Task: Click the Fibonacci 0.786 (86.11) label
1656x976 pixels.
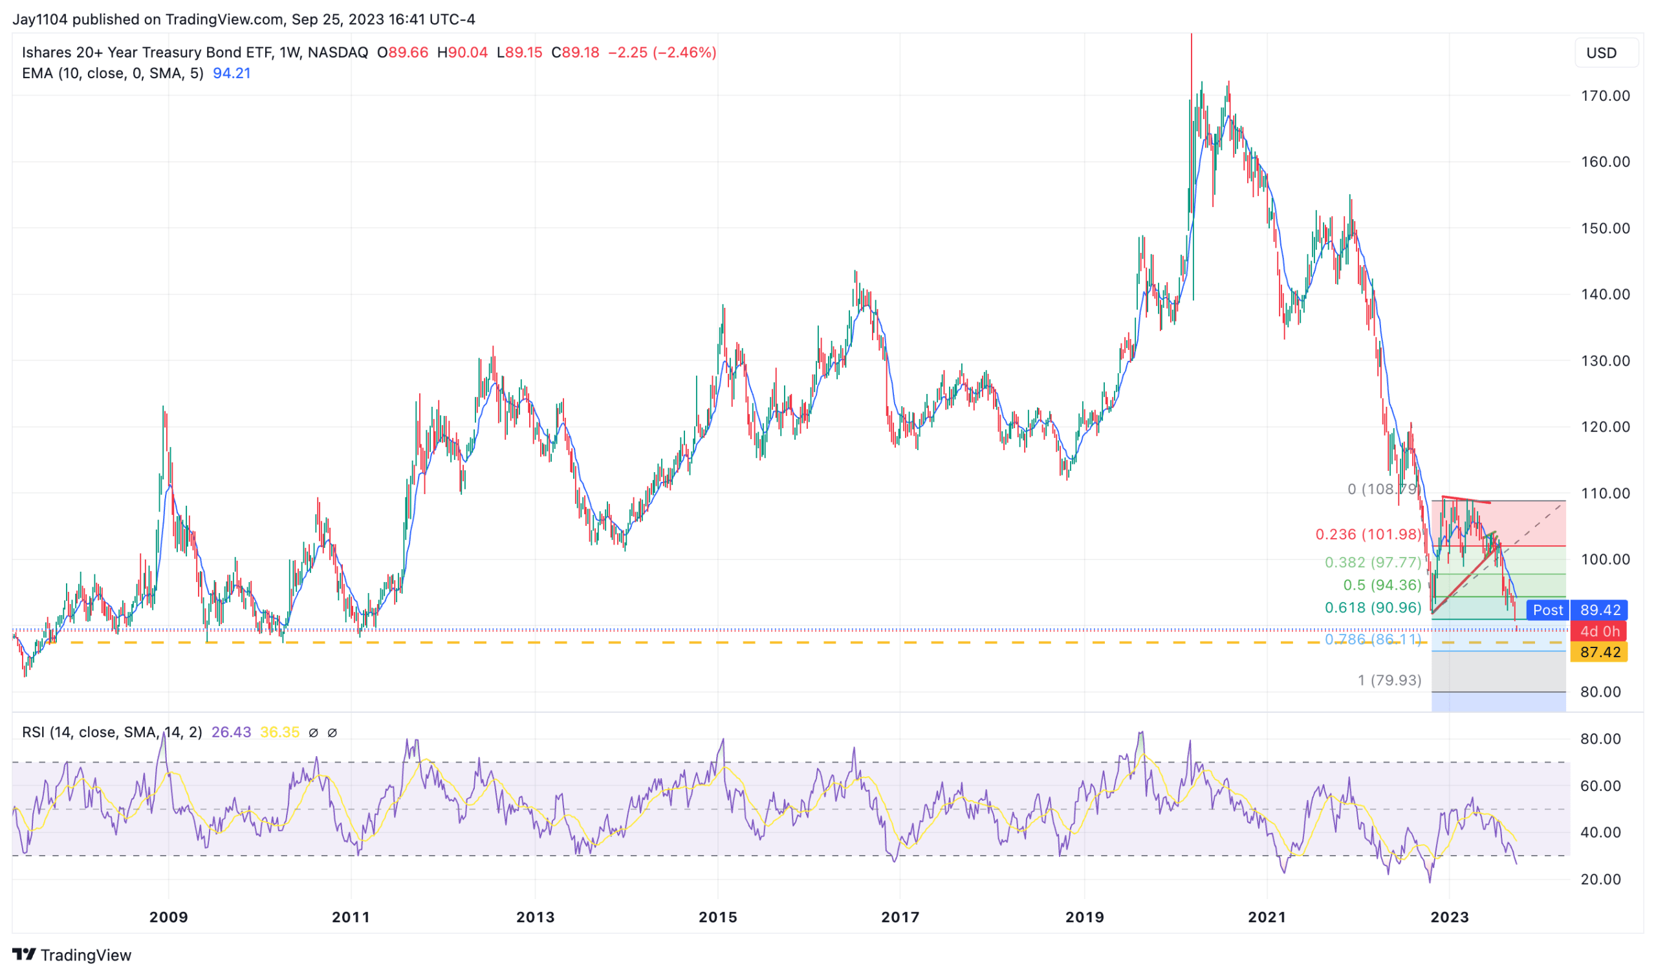Action: [x=1373, y=639]
